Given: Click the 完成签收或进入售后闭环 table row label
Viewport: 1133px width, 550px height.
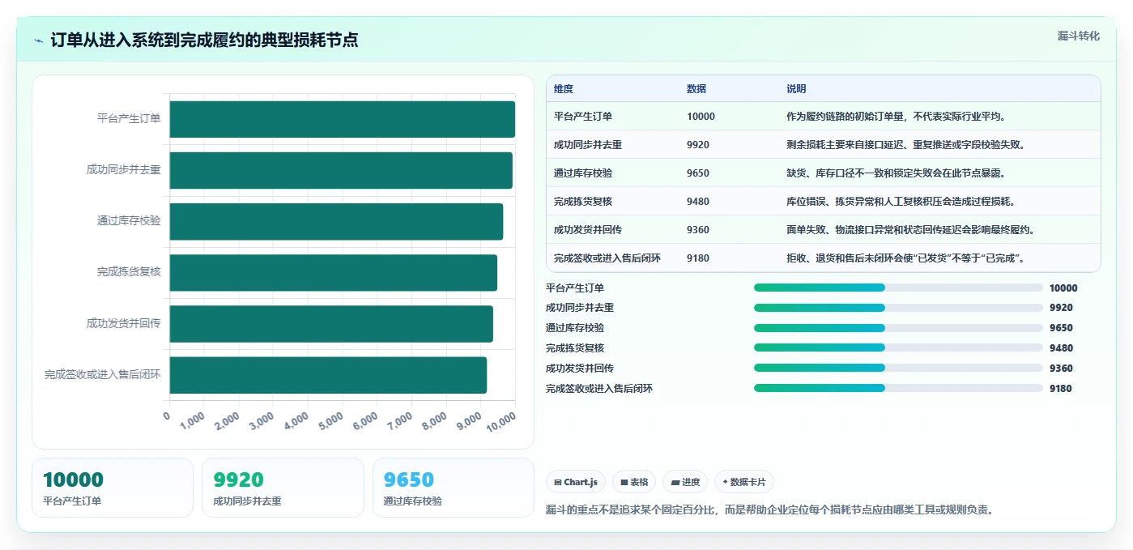Looking at the screenshot, I should point(607,258).
